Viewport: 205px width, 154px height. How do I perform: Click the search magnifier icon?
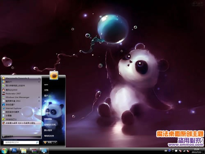click(37, 143)
